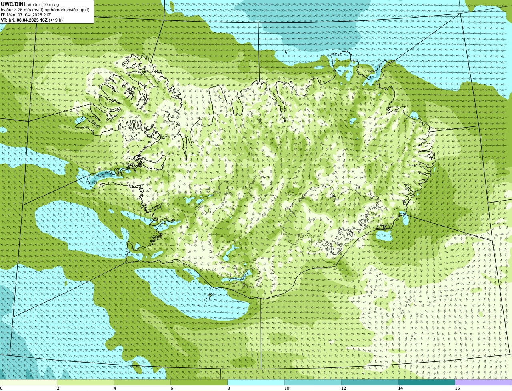The height and width of the screenshot is (391, 512).
Task: Click the "16" label on the color scale
Action: click(457, 388)
